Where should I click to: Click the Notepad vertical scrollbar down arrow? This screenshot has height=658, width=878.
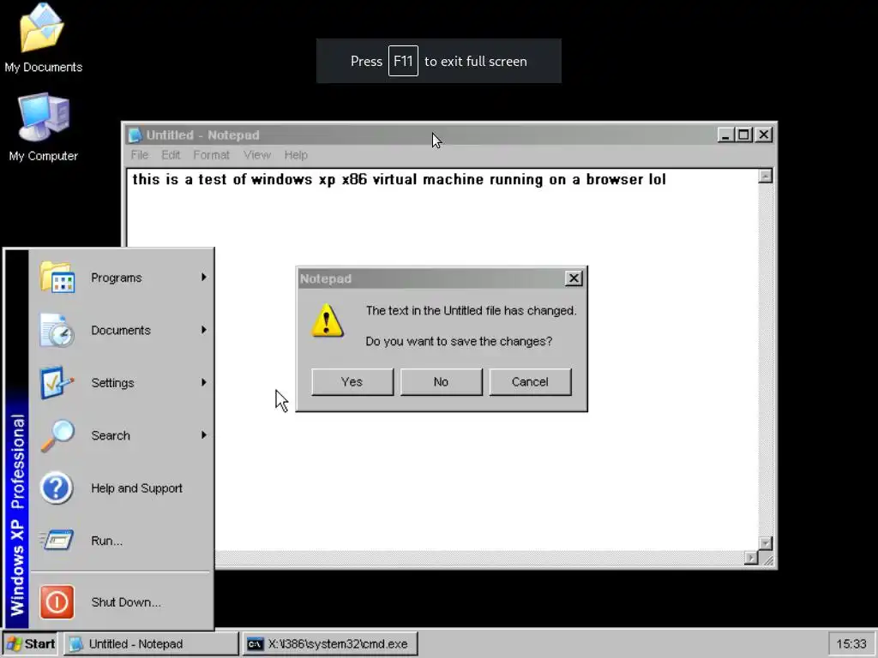tap(766, 543)
